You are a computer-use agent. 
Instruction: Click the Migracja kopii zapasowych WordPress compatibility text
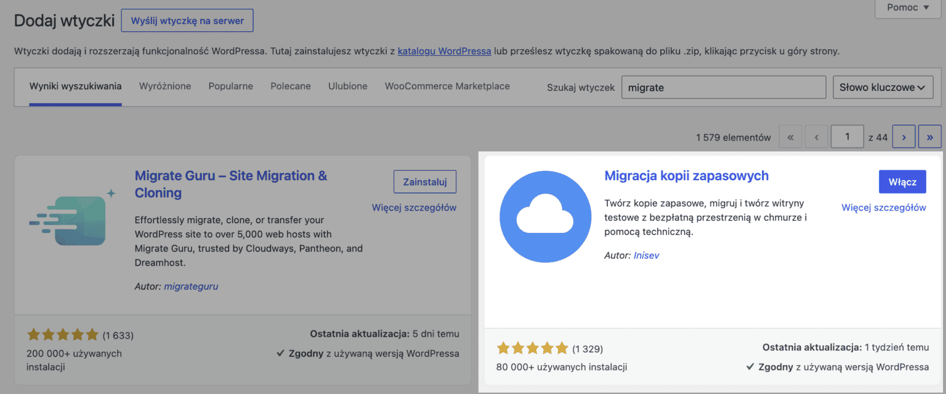coord(838,368)
